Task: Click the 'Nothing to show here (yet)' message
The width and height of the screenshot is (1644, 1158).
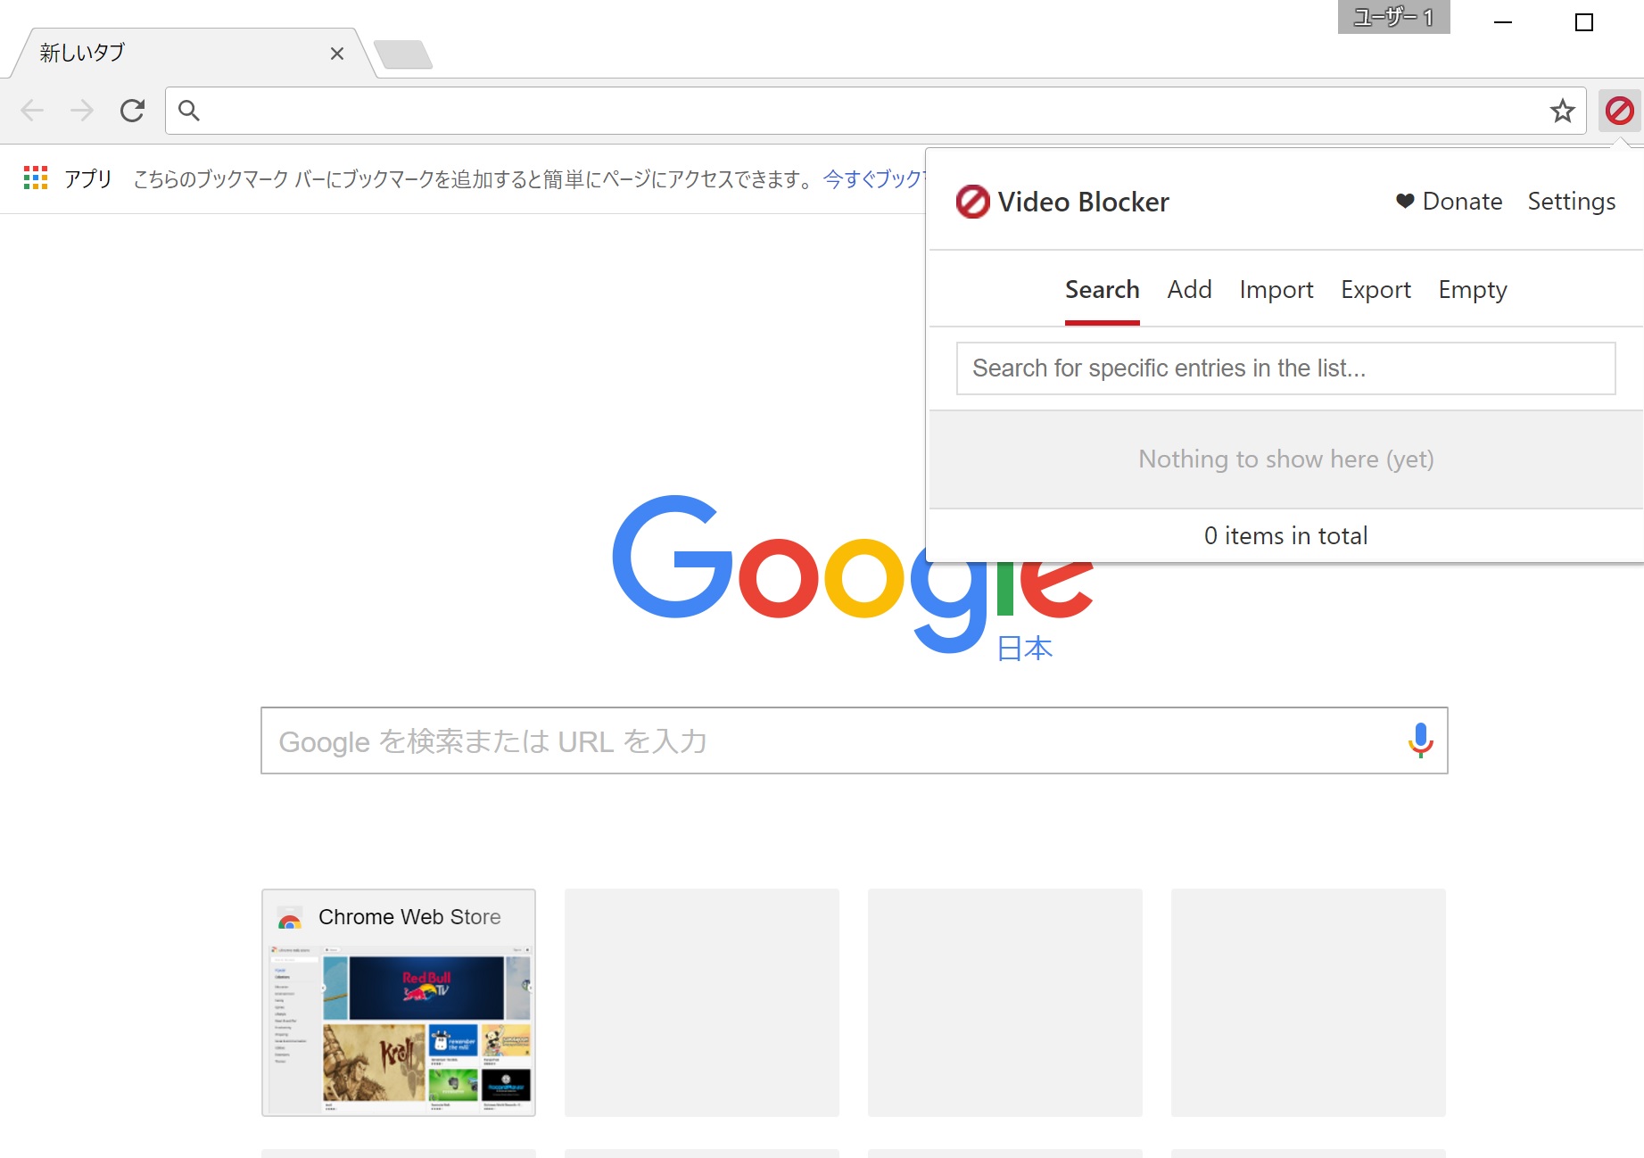Action: coord(1285,459)
